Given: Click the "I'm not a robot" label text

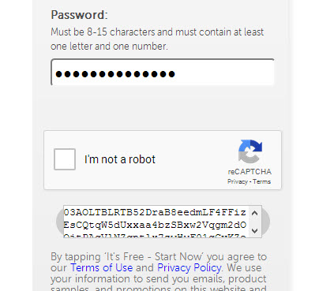Looking at the screenshot, I should [x=120, y=159].
